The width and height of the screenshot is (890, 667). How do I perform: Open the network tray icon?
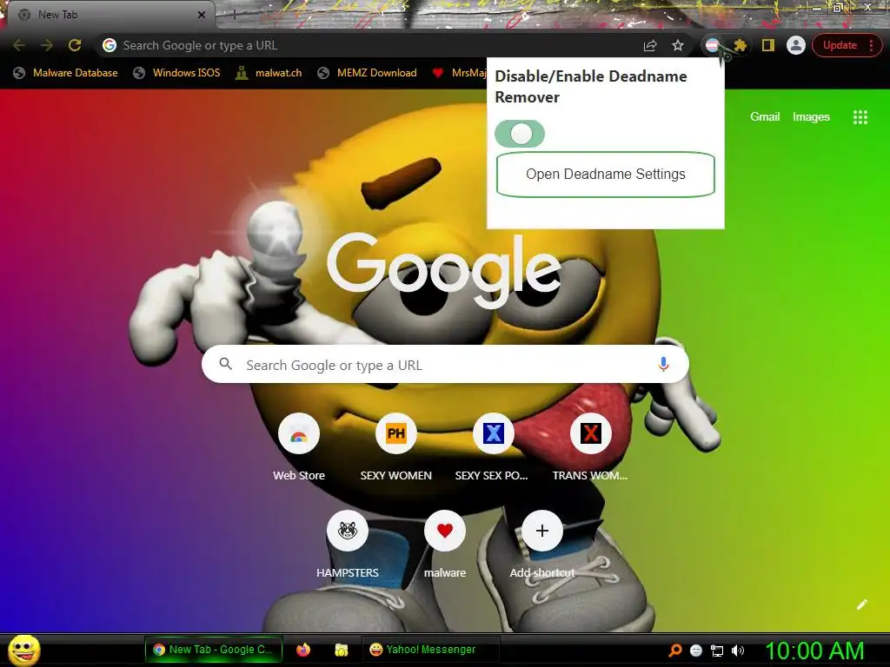point(717,650)
